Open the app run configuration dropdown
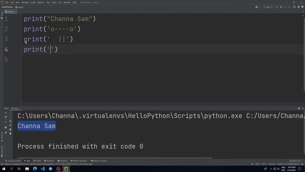Screen dimensions: 305x172 [268, 7]
